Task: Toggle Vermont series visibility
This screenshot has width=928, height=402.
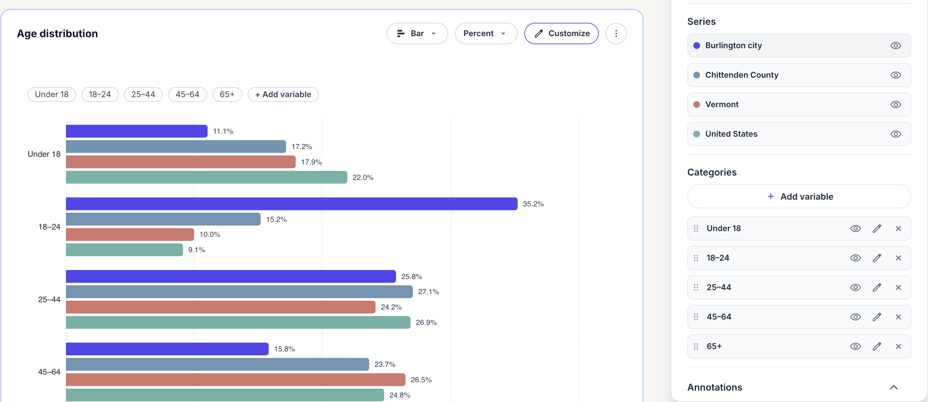Action: pyautogui.click(x=895, y=105)
